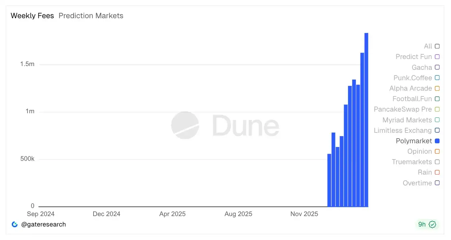The width and height of the screenshot is (451, 240).
Task: Click the verified checkmark badge icon
Action: [432, 224]
